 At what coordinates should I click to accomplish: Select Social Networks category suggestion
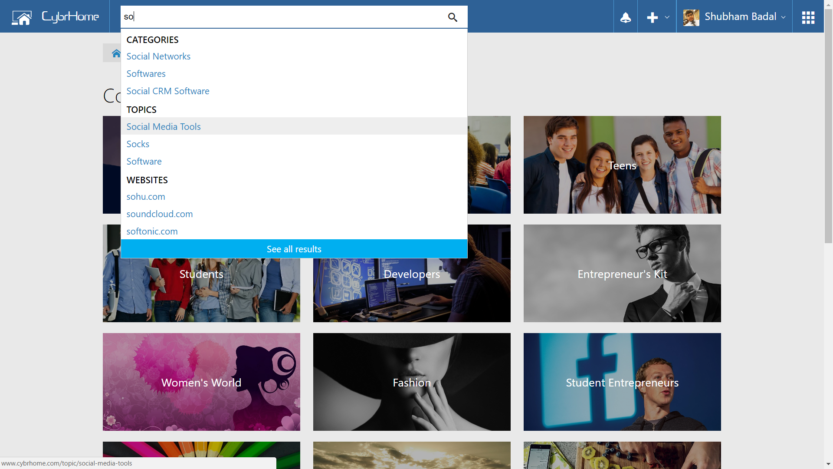[x=158, y=56]
